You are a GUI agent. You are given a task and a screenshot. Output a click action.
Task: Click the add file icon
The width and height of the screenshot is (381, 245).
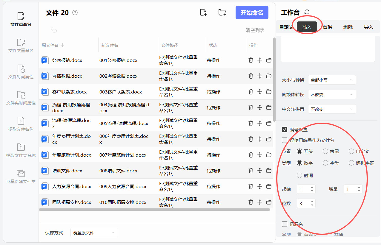(x=203, y=13)
